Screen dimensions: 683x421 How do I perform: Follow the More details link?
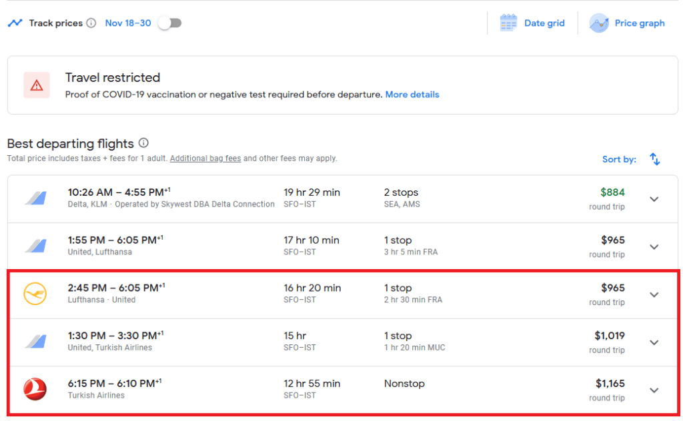click(x=412, y=95)
